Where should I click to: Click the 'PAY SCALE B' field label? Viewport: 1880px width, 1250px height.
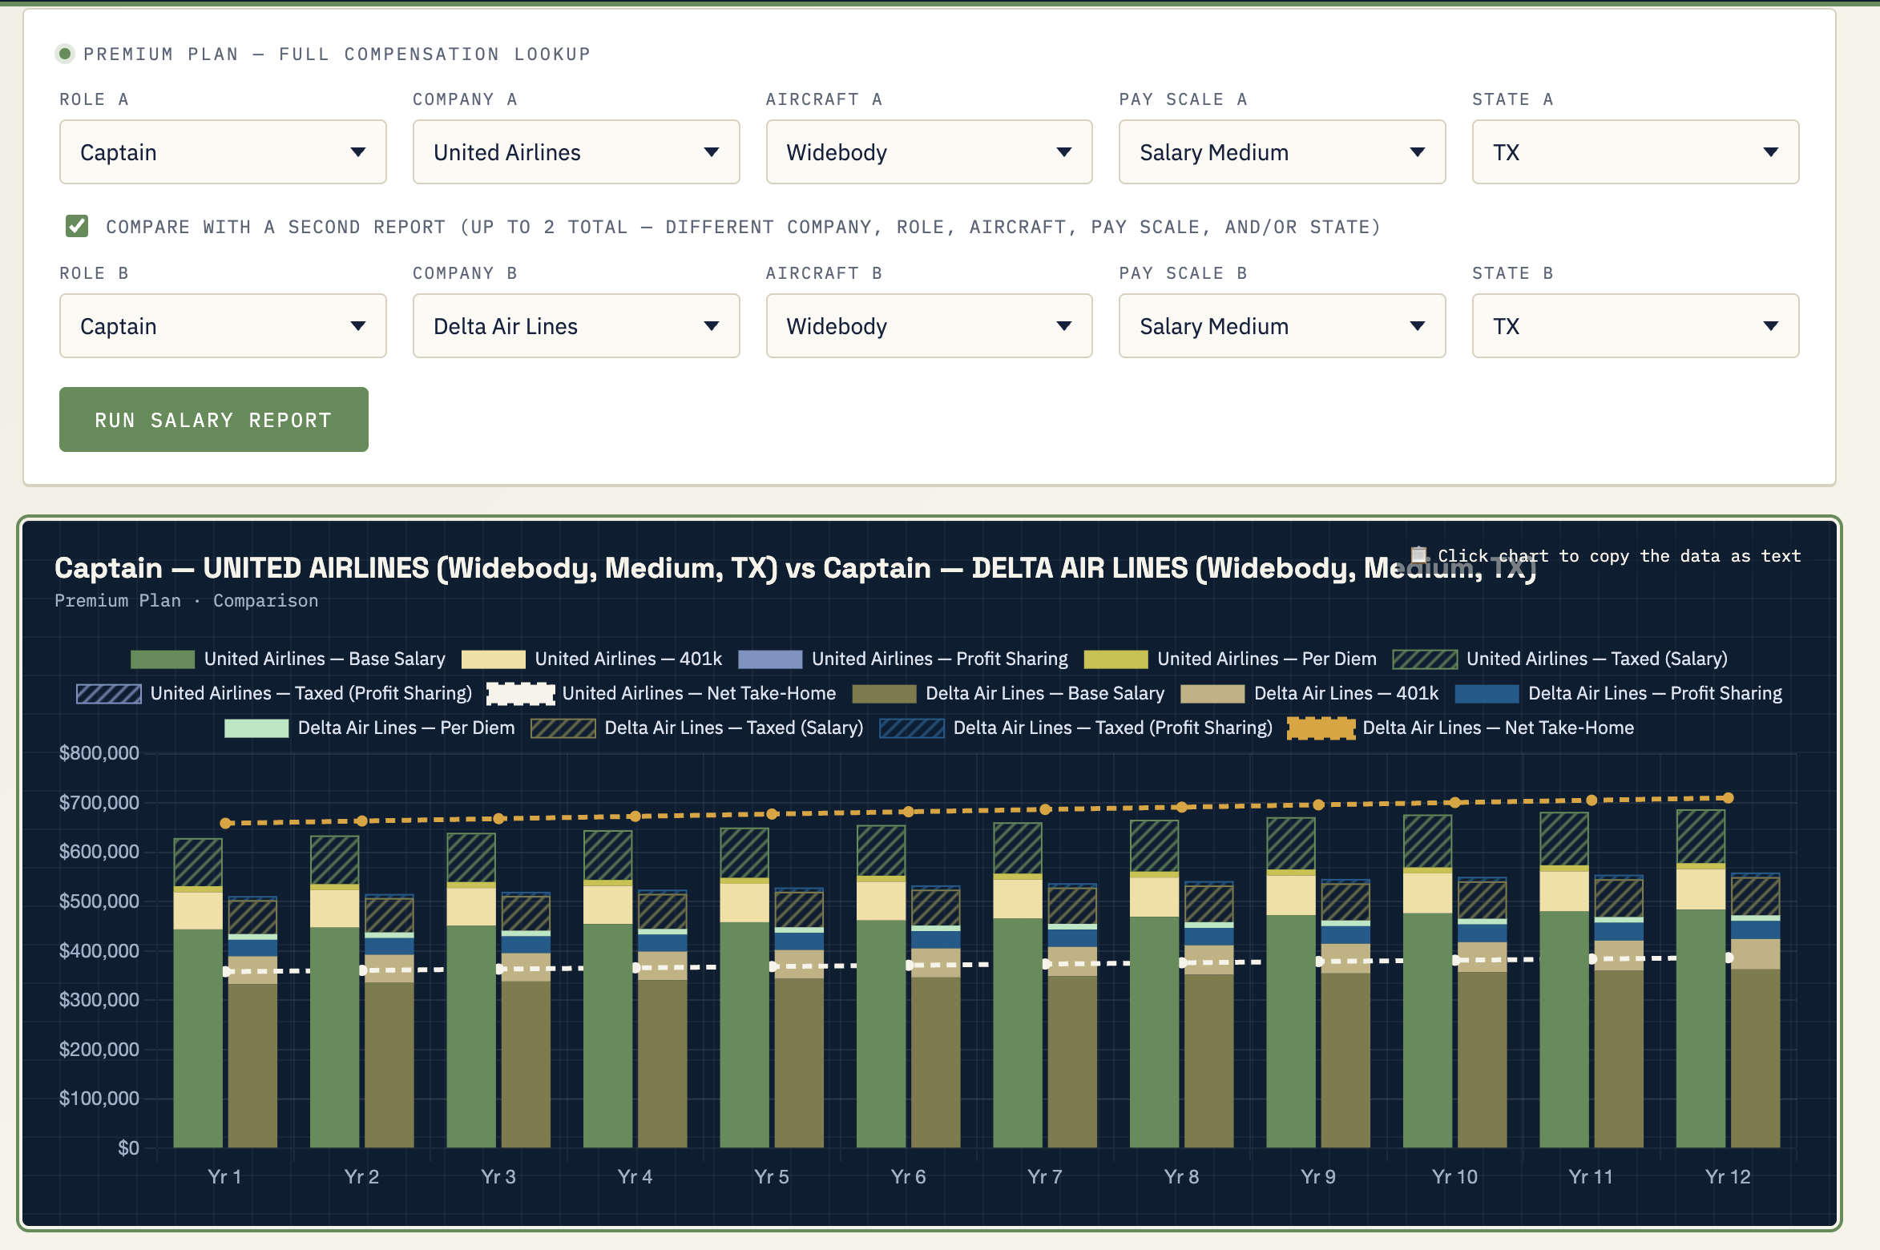[x=1183, y=273]
